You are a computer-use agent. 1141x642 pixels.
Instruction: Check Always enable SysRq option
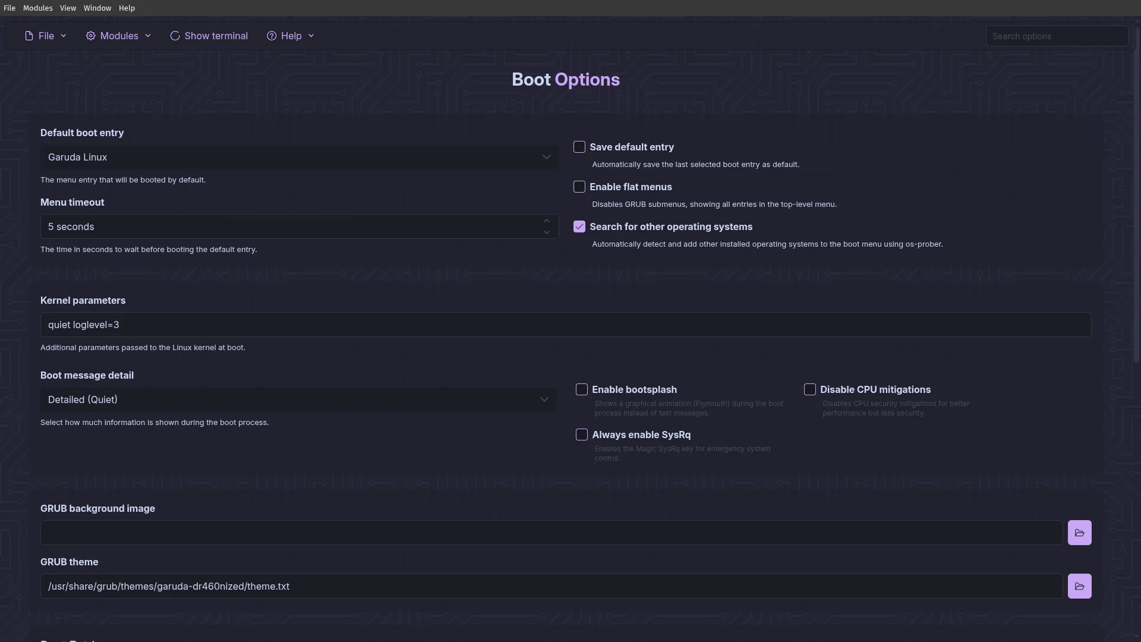click(x=582, y=435)
